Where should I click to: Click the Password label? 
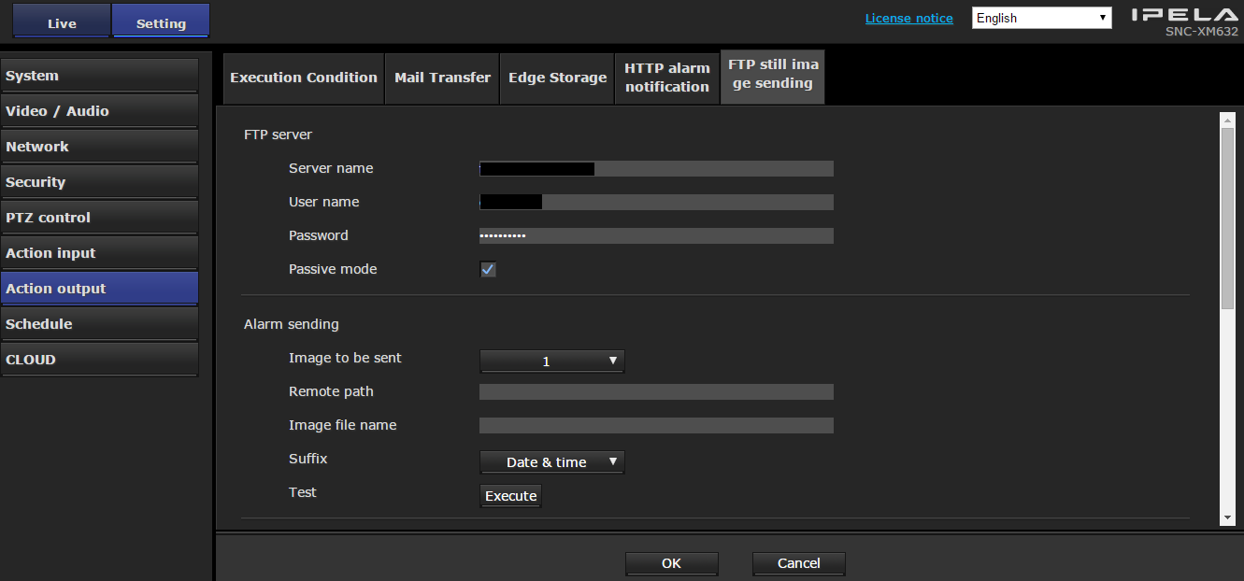pos(319,235)
